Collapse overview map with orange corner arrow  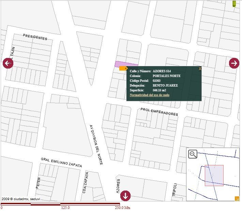237,198
